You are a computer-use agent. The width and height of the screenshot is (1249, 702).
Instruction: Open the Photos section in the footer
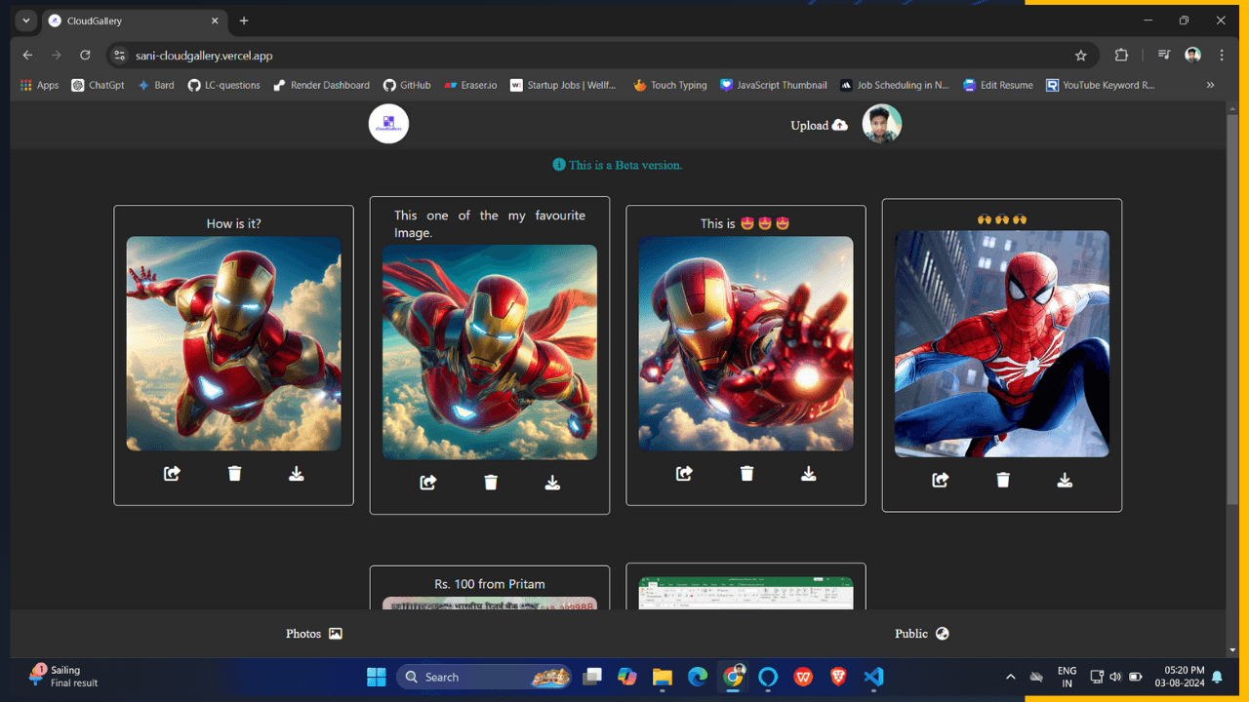pos(313,633)
